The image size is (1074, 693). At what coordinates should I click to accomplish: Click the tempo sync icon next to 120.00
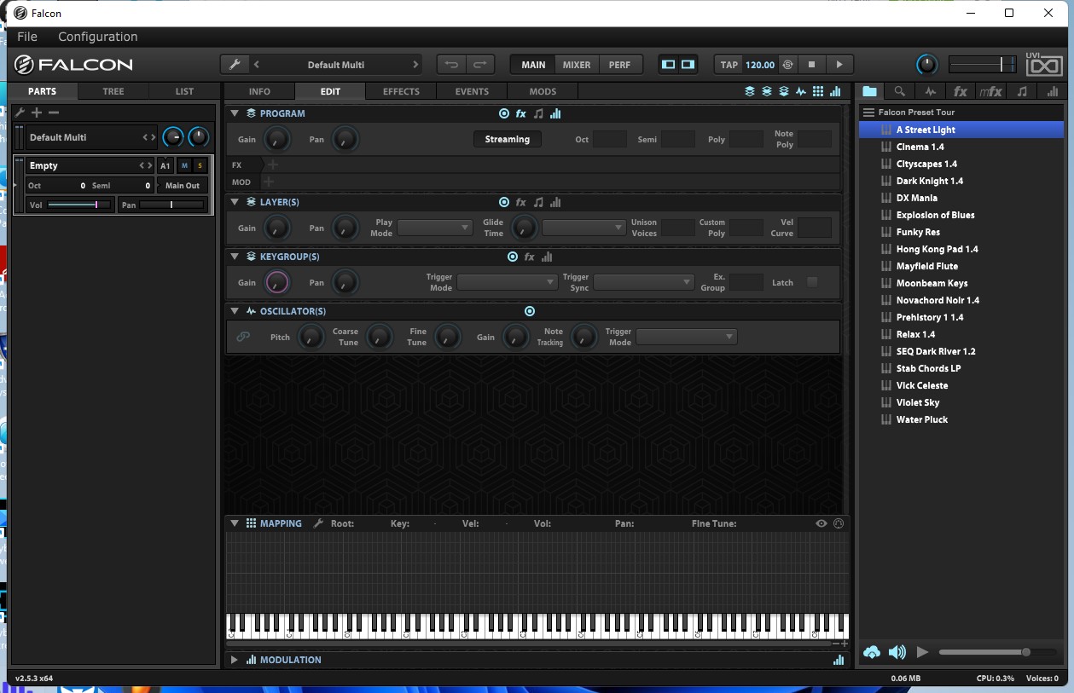(787, 65)
